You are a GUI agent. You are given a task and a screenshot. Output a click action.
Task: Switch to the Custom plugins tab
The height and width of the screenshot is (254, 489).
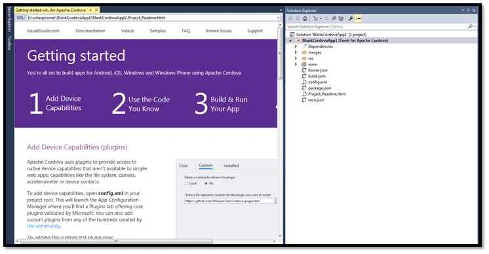(x=206, y=166)
